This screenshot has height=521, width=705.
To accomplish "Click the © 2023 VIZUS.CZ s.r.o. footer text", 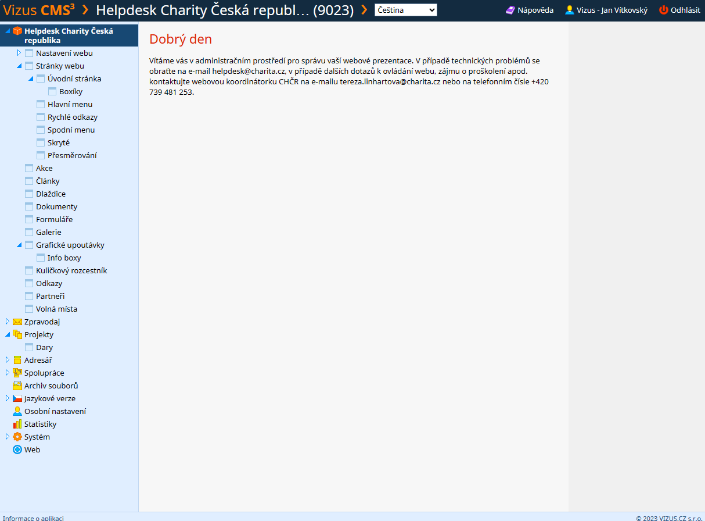I will (669, 518).
